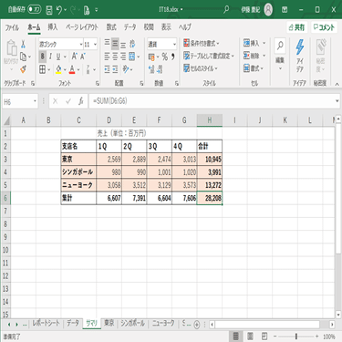Click the insert function fx icon
Viewport: 342px width, 342px height.
click(81, 101)
